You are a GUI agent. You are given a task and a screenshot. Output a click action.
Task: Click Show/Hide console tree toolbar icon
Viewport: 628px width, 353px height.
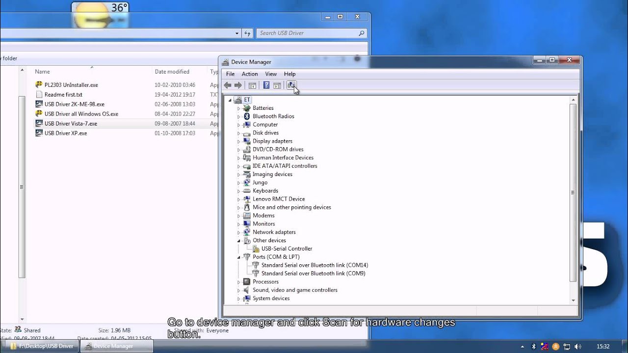tap(252, 85)
